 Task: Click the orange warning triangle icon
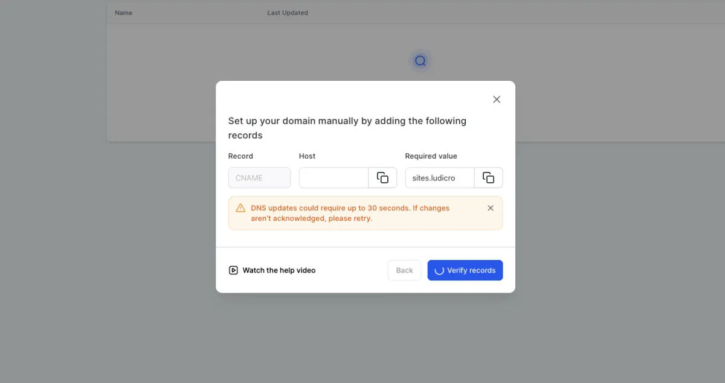tap(240, 208)
